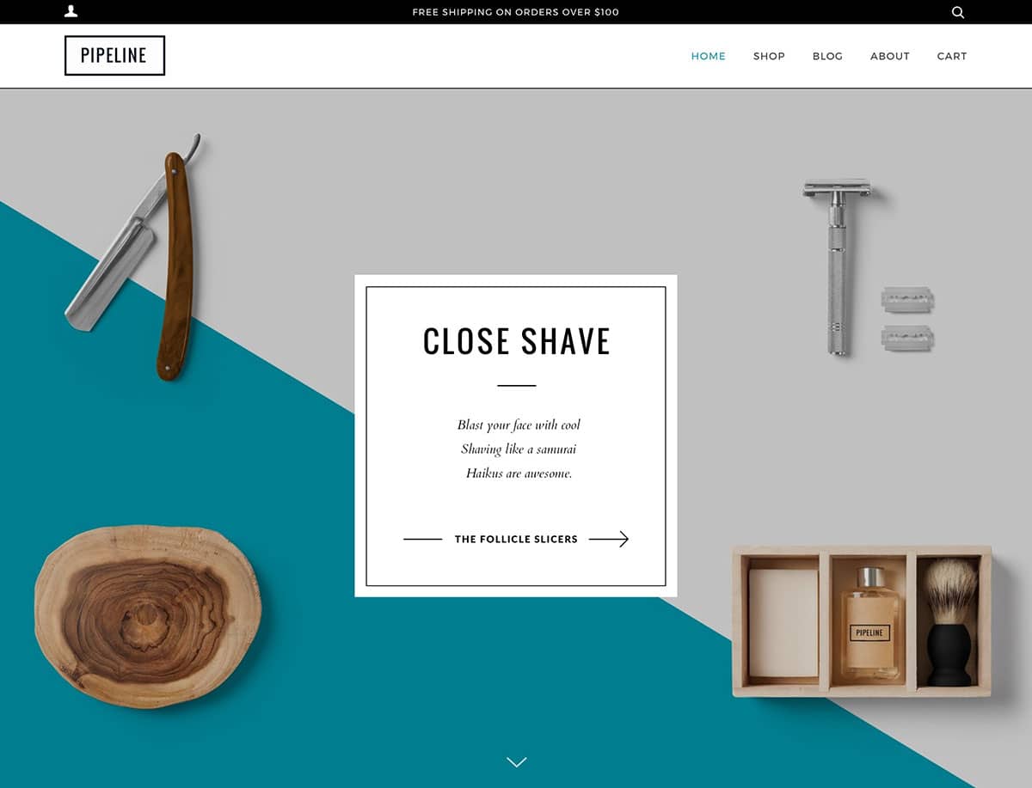
Task: Click the free shipping announcement text
Action: pos(515,12)
